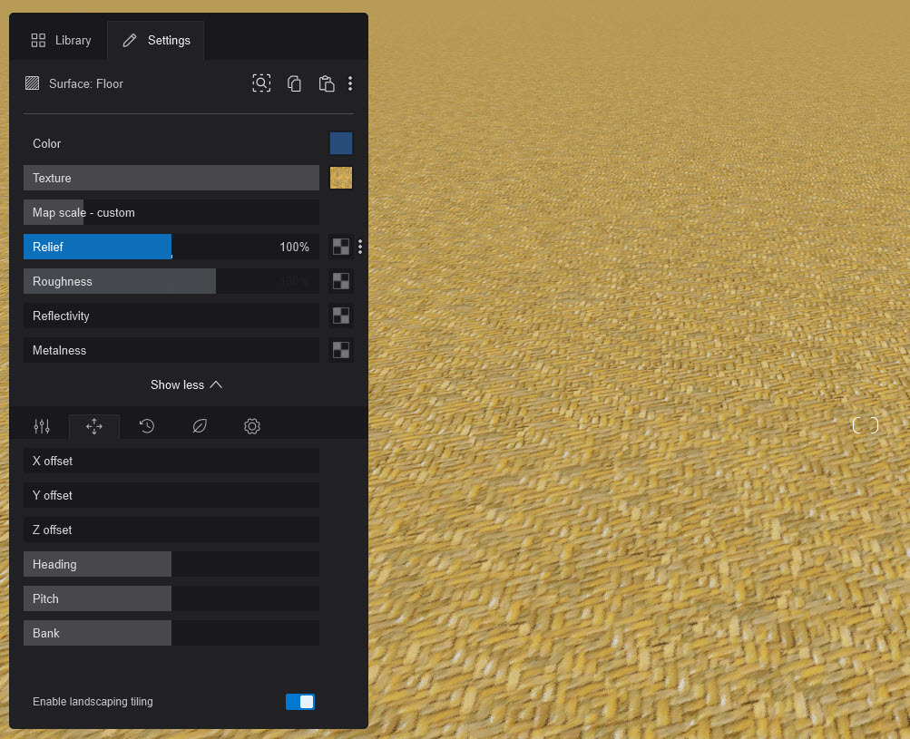Toggle Enable landscaping tiling switch

coord(300,701)
